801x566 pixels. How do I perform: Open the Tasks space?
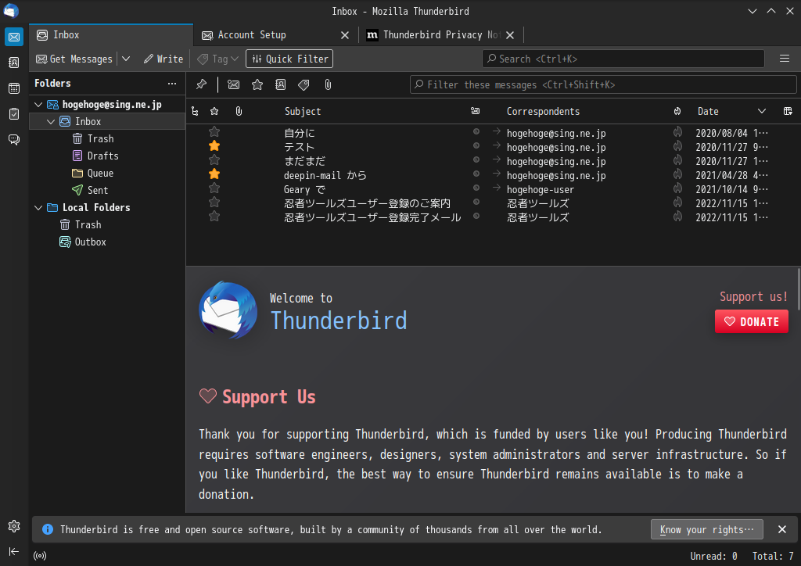pos(14,114)
